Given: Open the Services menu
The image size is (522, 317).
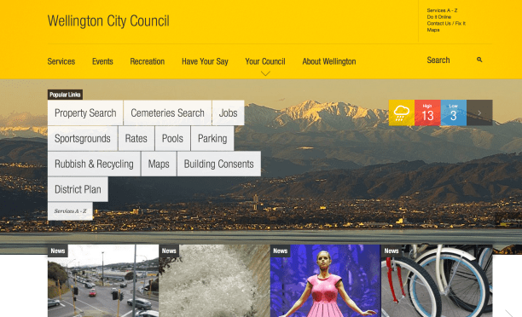Looking at the screenshot, I should click(x=61, y=61).
